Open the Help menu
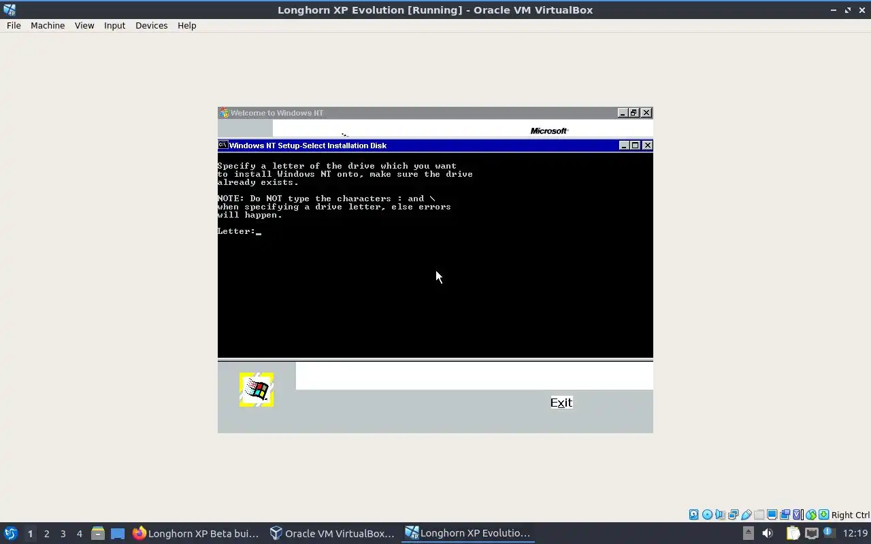The height and width of the screenshot is (544, 871). point(186,25)
